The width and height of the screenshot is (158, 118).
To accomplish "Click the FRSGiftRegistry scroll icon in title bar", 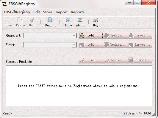I will pos(4,4).
